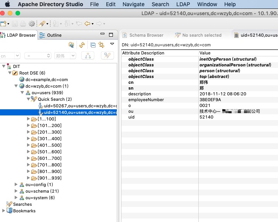278x222 pixels.
Task: Sort by the Value column header
Action: pyautogui.click(x=238, y=53)
